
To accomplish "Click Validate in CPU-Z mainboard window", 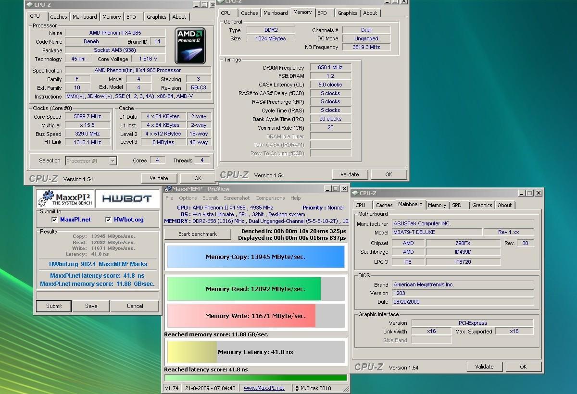I will [x=484, y=367].
